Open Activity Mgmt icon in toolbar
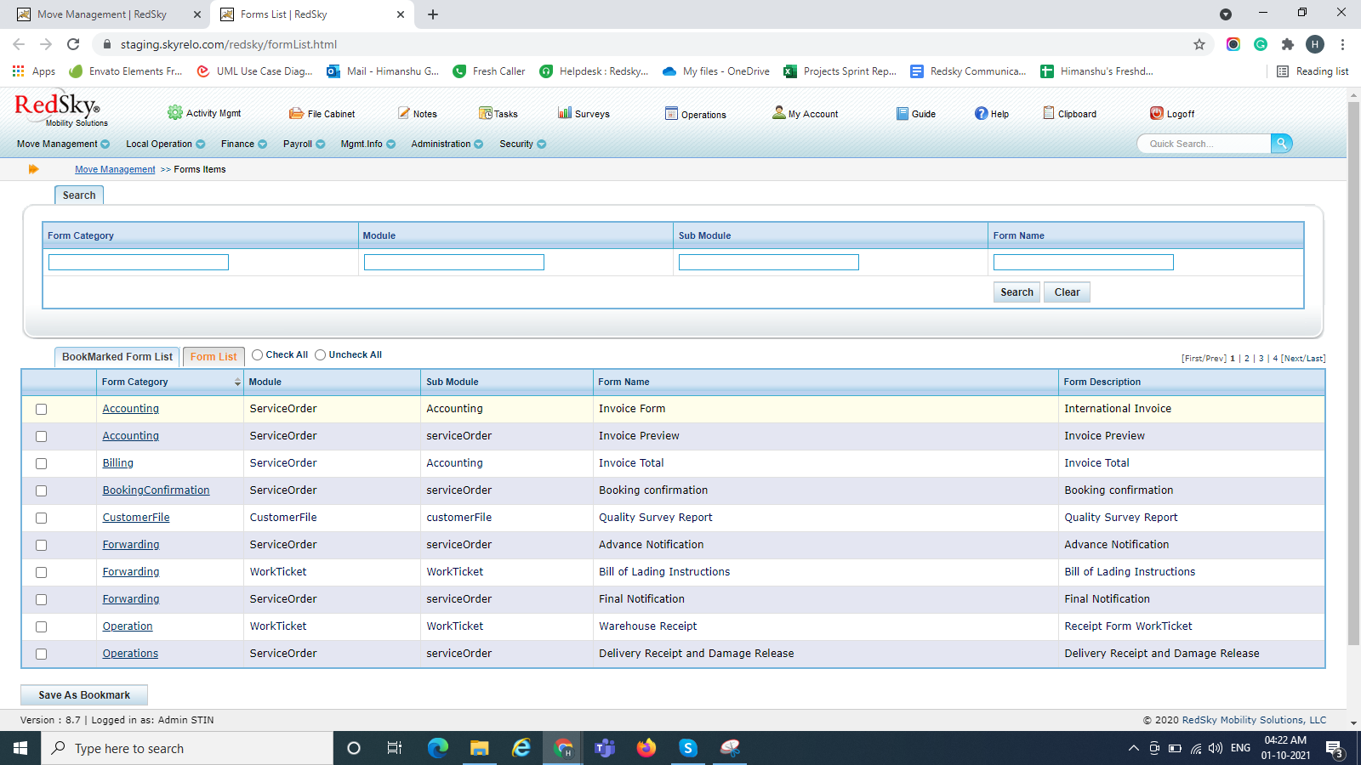The image size is (1361, 765). tap(175, 113)
